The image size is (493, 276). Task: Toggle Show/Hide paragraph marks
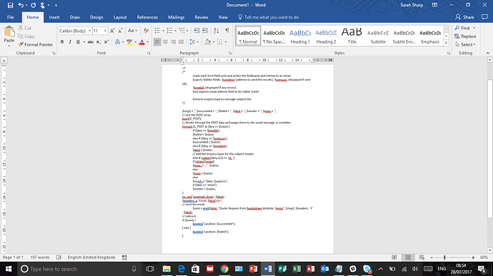[227, 31]
